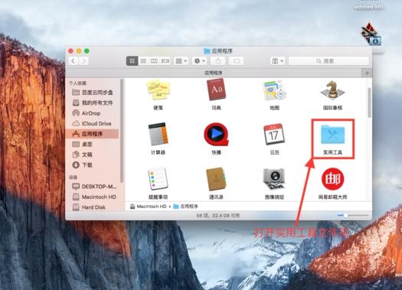Image resolution: width=402 pixels, height=290 pixels.
Task: Open the Contacts (通讯录) app
Action: pyautogui.click(x=216, y=179)
